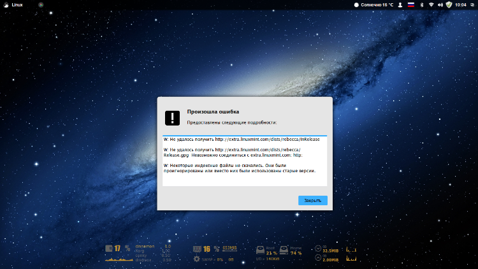This screenshot has height=269, width=478.
Task: Open the Wi-Fi network applet
Action: point(430,4)
